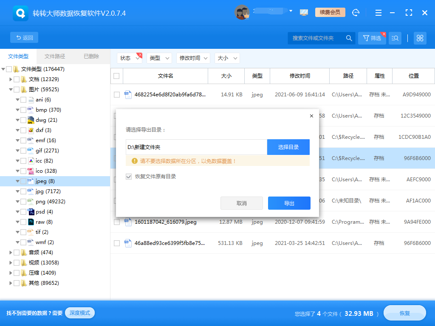
Task: Click the monitor icon beside username
Action: pos(304,13)
